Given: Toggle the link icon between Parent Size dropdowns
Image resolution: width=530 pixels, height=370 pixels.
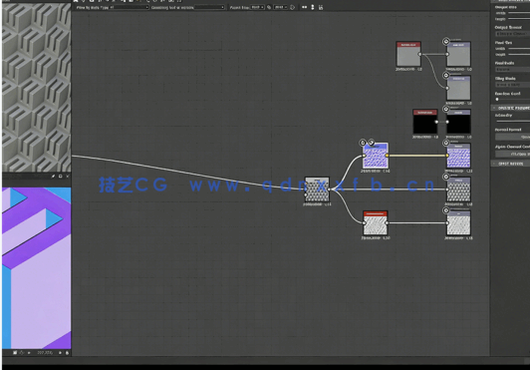Looking at the screenshot, I should (269, 7).
